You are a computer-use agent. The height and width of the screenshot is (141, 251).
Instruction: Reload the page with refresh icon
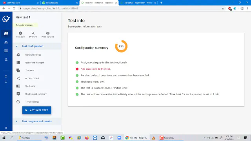[14, 9]
